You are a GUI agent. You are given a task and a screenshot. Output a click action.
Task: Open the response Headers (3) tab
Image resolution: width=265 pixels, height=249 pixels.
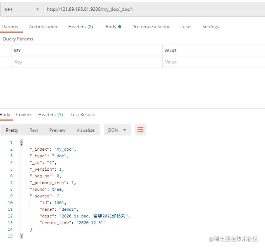tap(50, 115)
